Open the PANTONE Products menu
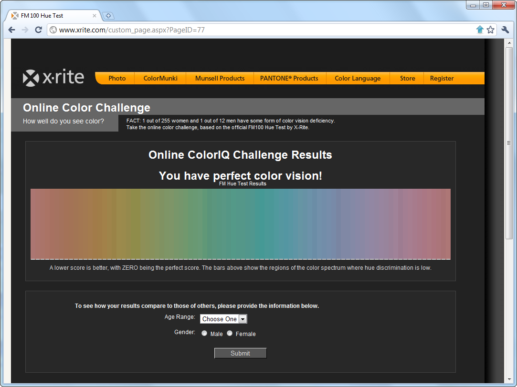 pyautogui.click(x=289, y=79)
